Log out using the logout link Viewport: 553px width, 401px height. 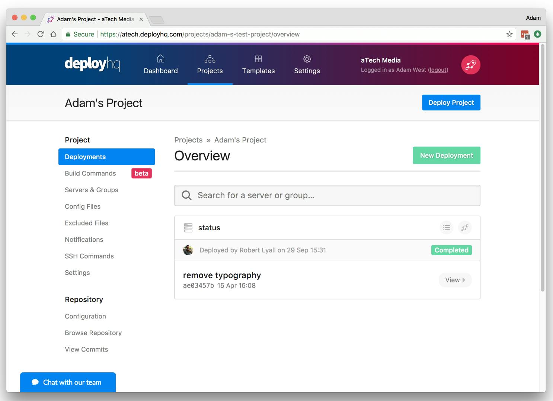click(x=438, y=70)
